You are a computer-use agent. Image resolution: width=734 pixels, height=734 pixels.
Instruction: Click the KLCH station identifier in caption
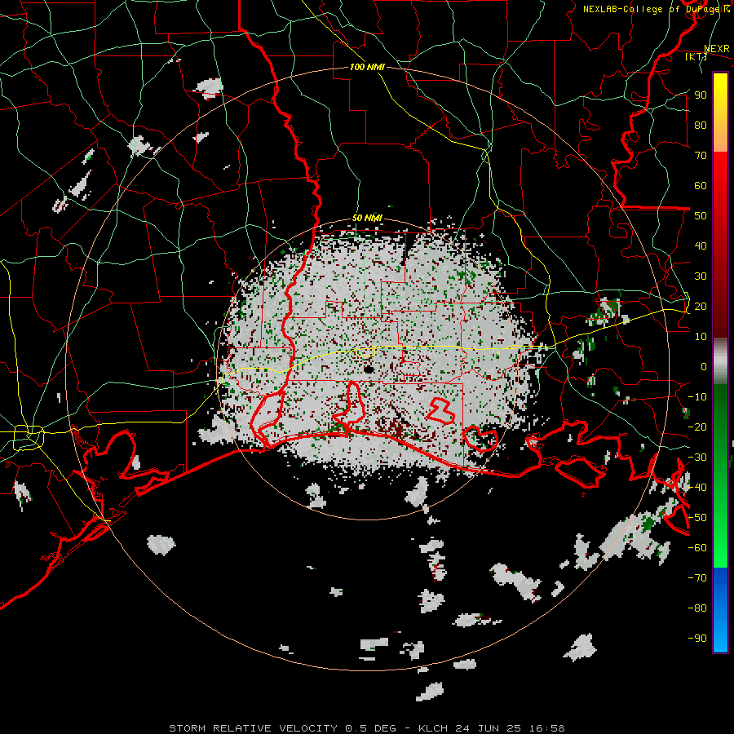coord(433,728)
